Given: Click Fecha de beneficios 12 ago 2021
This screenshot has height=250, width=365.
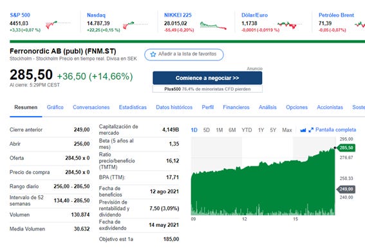Looking at the screenshot, I should pos(164,191).
